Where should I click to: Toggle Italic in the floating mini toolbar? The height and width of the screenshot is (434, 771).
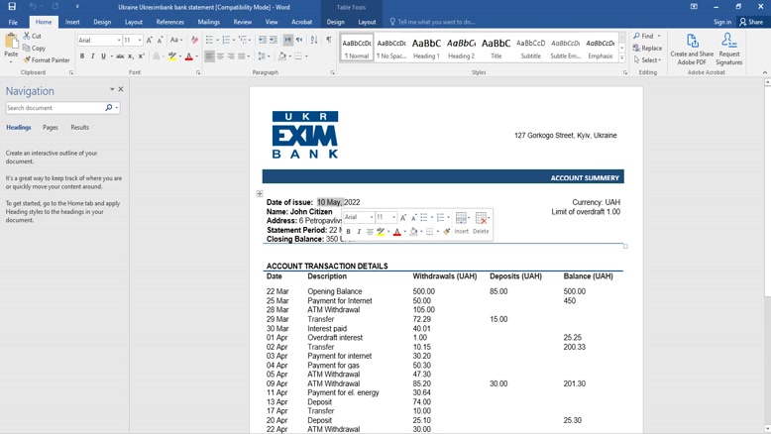coord(359,232)
